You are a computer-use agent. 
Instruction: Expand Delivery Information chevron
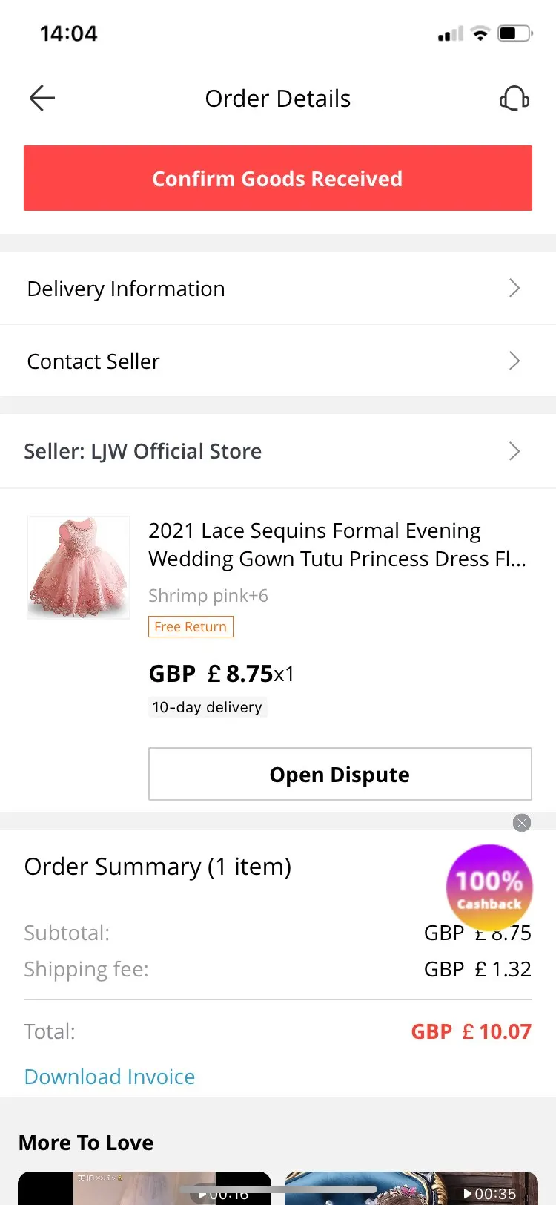point(514,288)
